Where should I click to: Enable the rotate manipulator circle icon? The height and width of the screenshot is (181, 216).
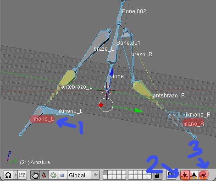[x=53, y=175]
